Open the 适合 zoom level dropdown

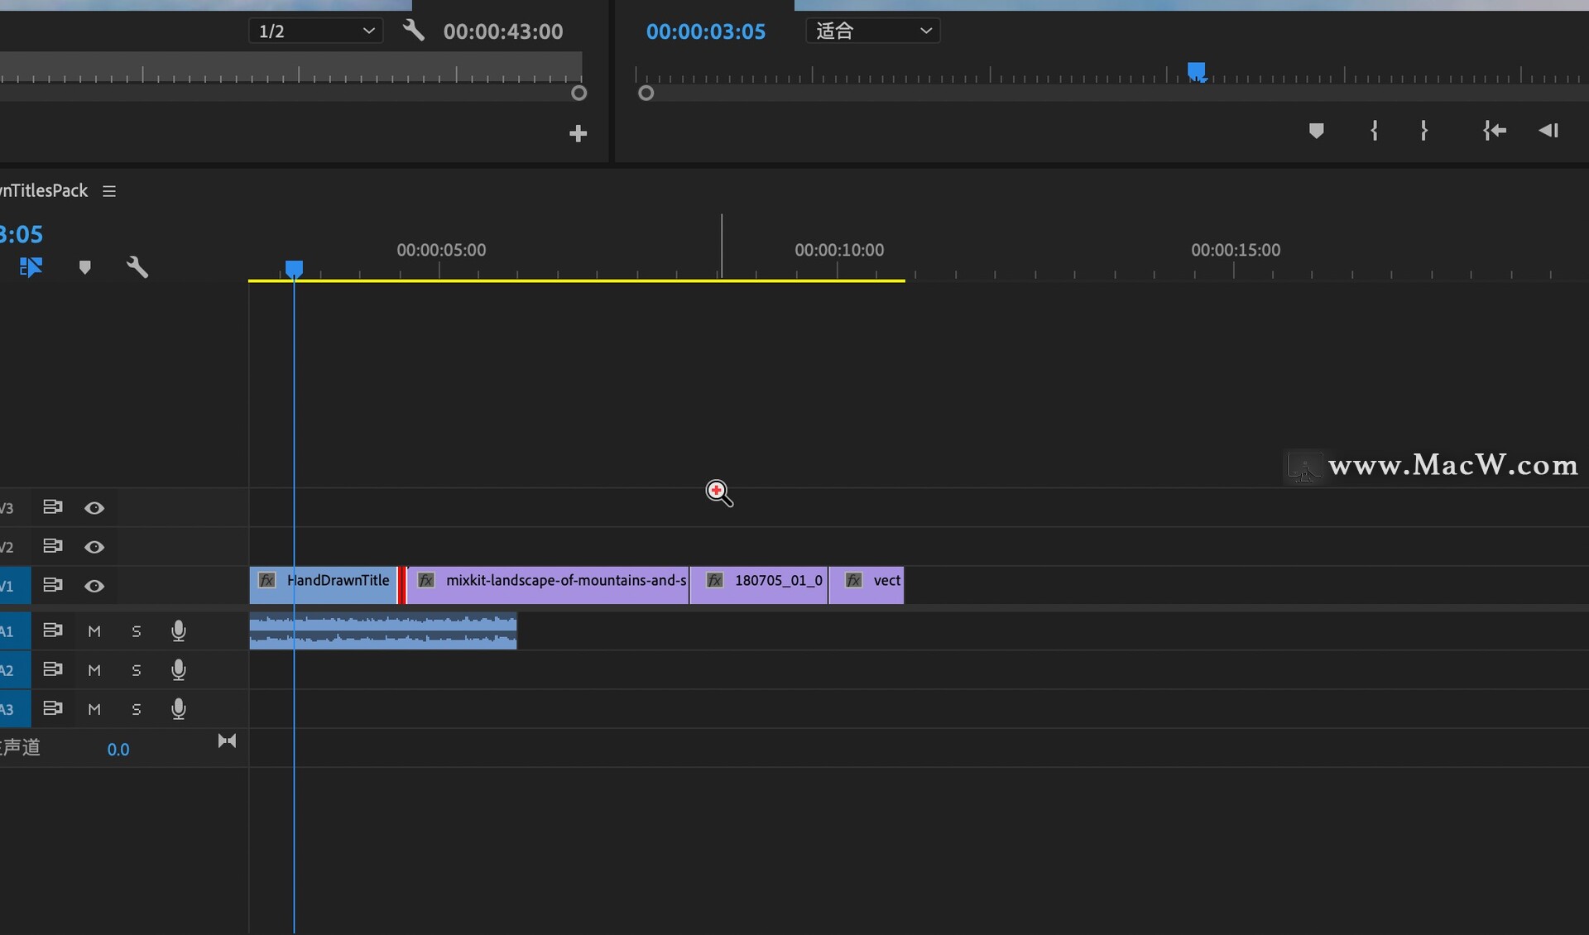pos(872,31)
